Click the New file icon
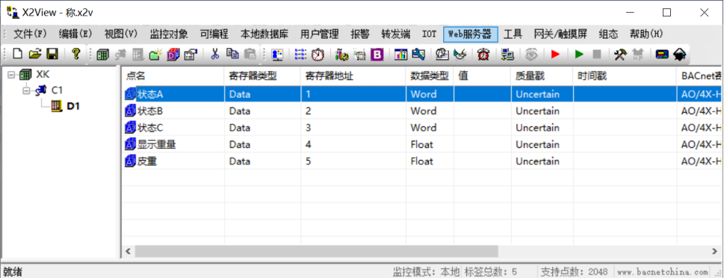The height and width of the screenshot is (278, 724). coord(17,54)
